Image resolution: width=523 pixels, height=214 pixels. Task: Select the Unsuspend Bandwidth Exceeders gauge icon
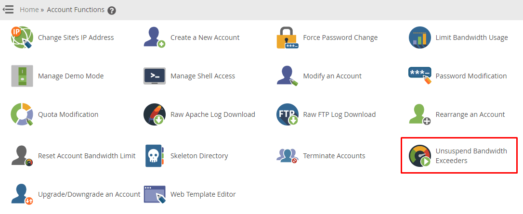point(419,156)
